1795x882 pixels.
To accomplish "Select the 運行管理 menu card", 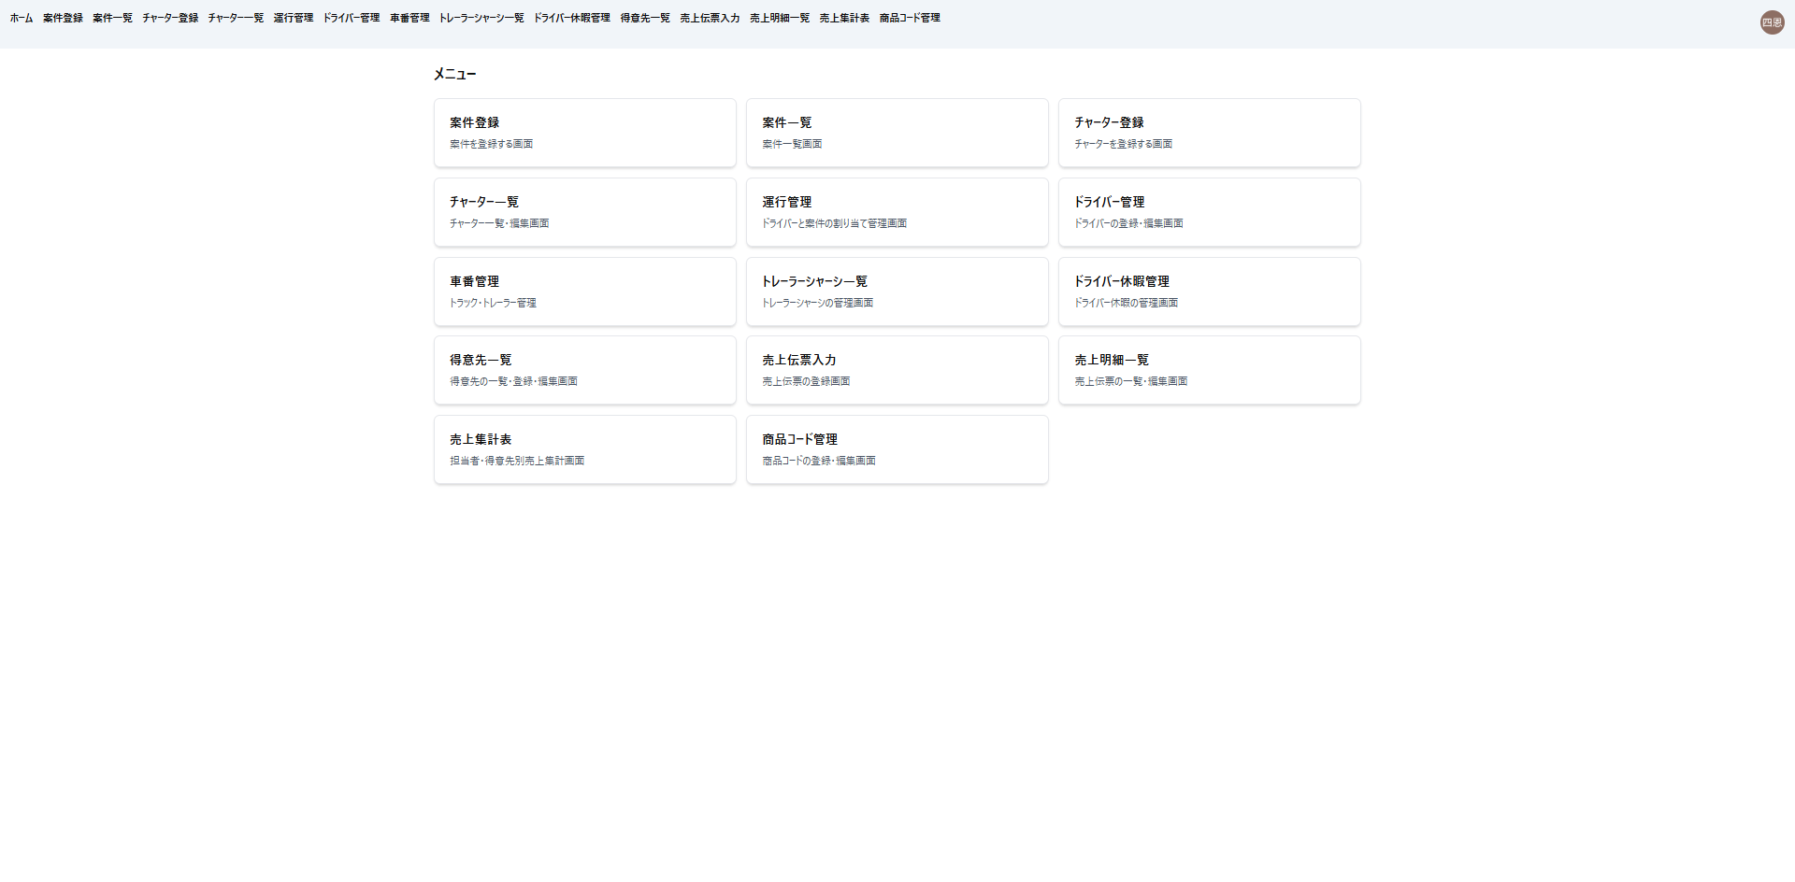I will [897, 212].
